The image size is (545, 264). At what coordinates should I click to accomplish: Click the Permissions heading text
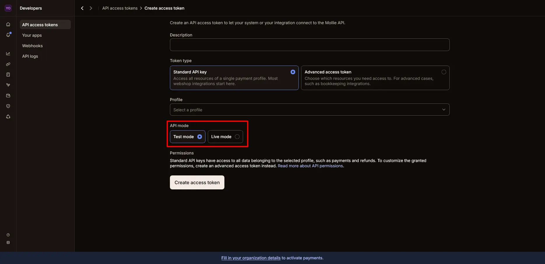[182, 153]
